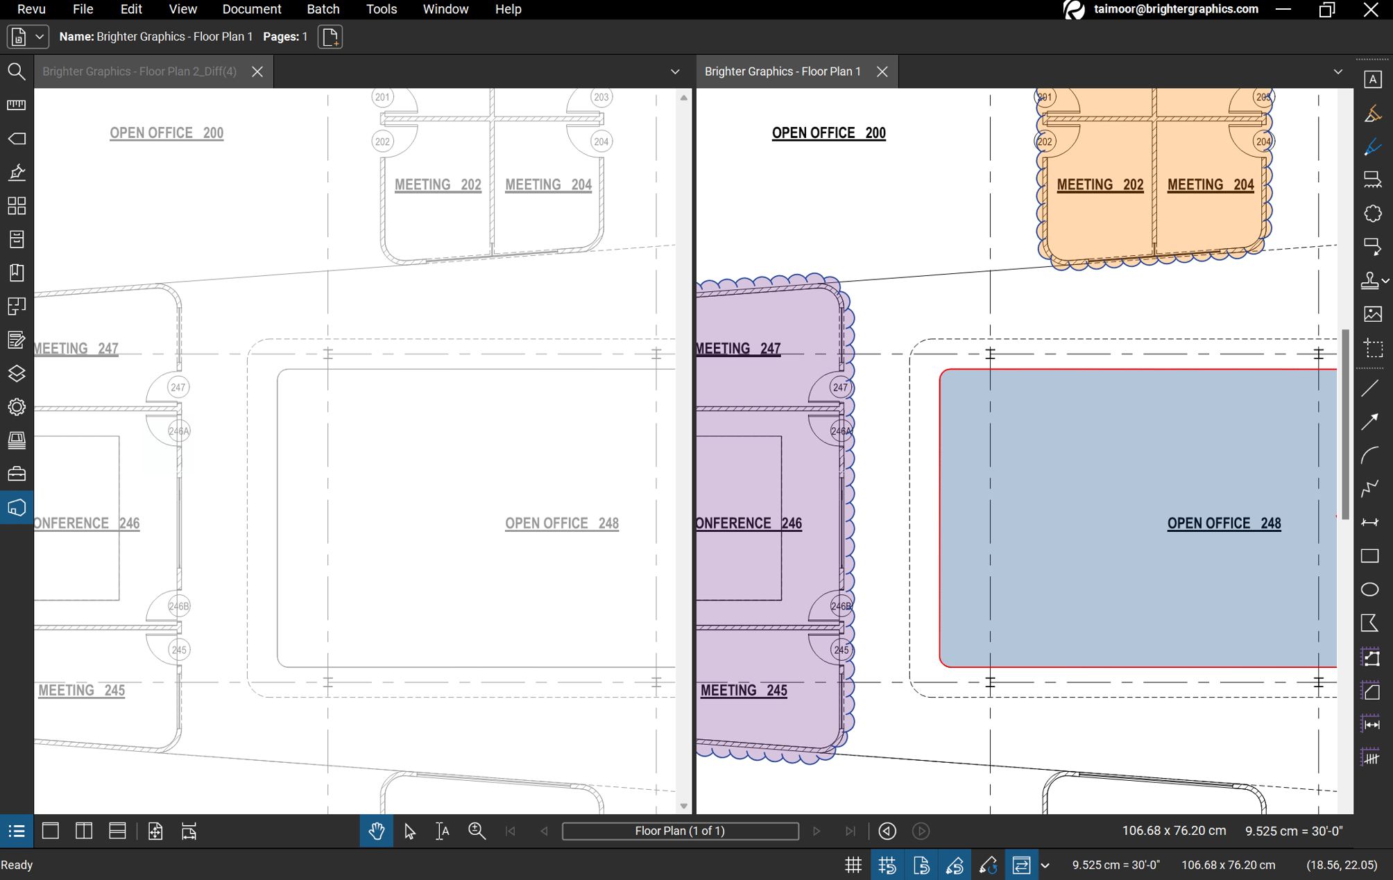Open the Stamp tool dropdown chevron

point(1386,280)
